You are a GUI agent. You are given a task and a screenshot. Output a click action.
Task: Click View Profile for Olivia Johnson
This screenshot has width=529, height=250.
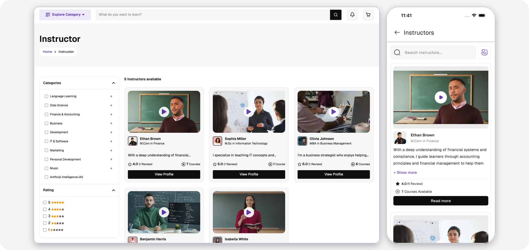coord(334,174)
